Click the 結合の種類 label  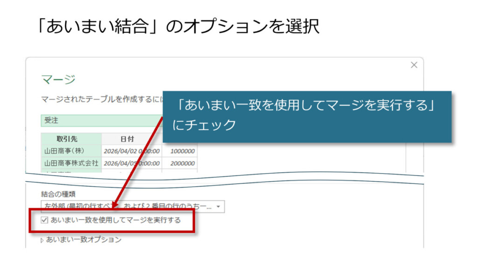coord(58,194)
